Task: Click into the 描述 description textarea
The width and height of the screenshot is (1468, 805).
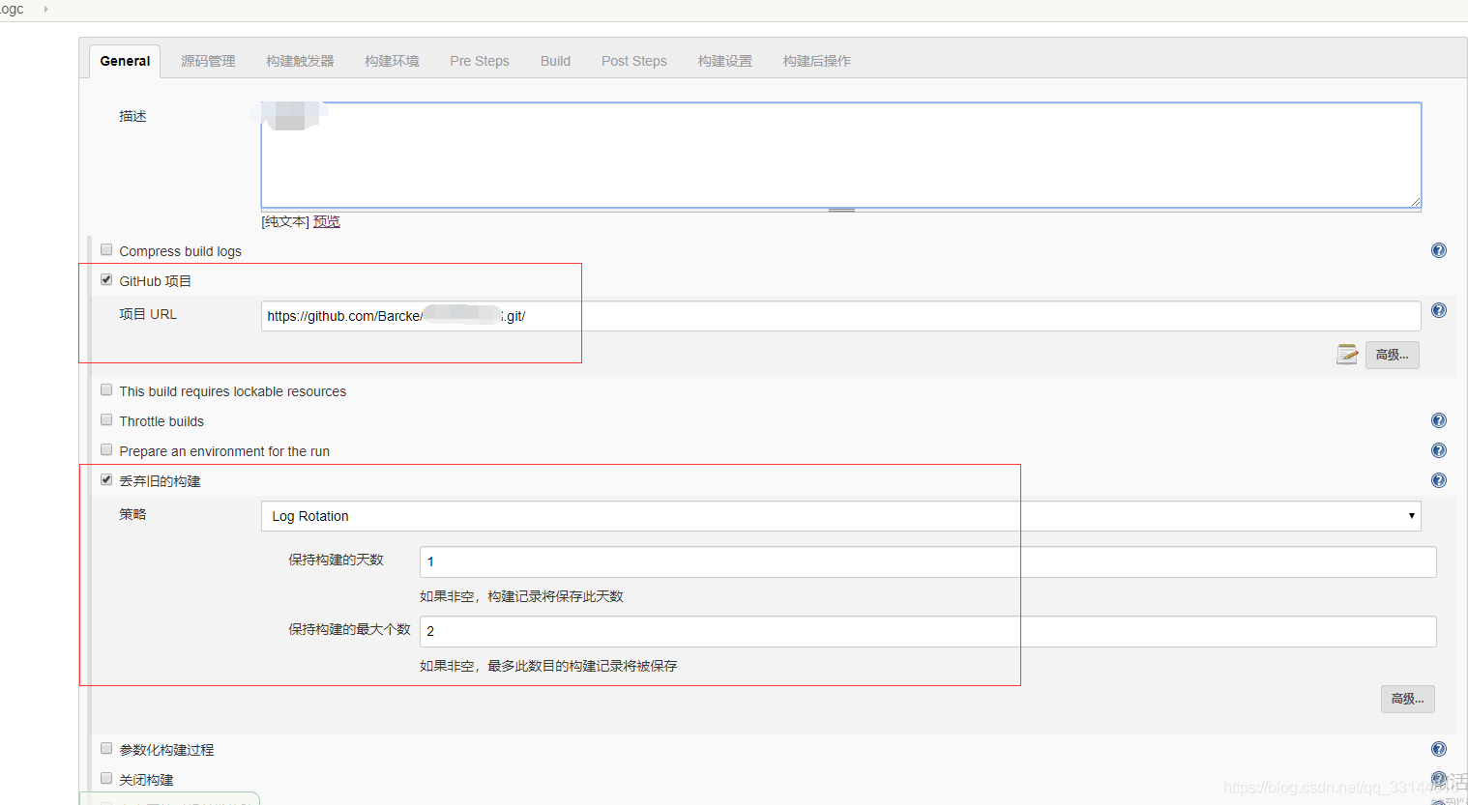Action: click(840, 155)
